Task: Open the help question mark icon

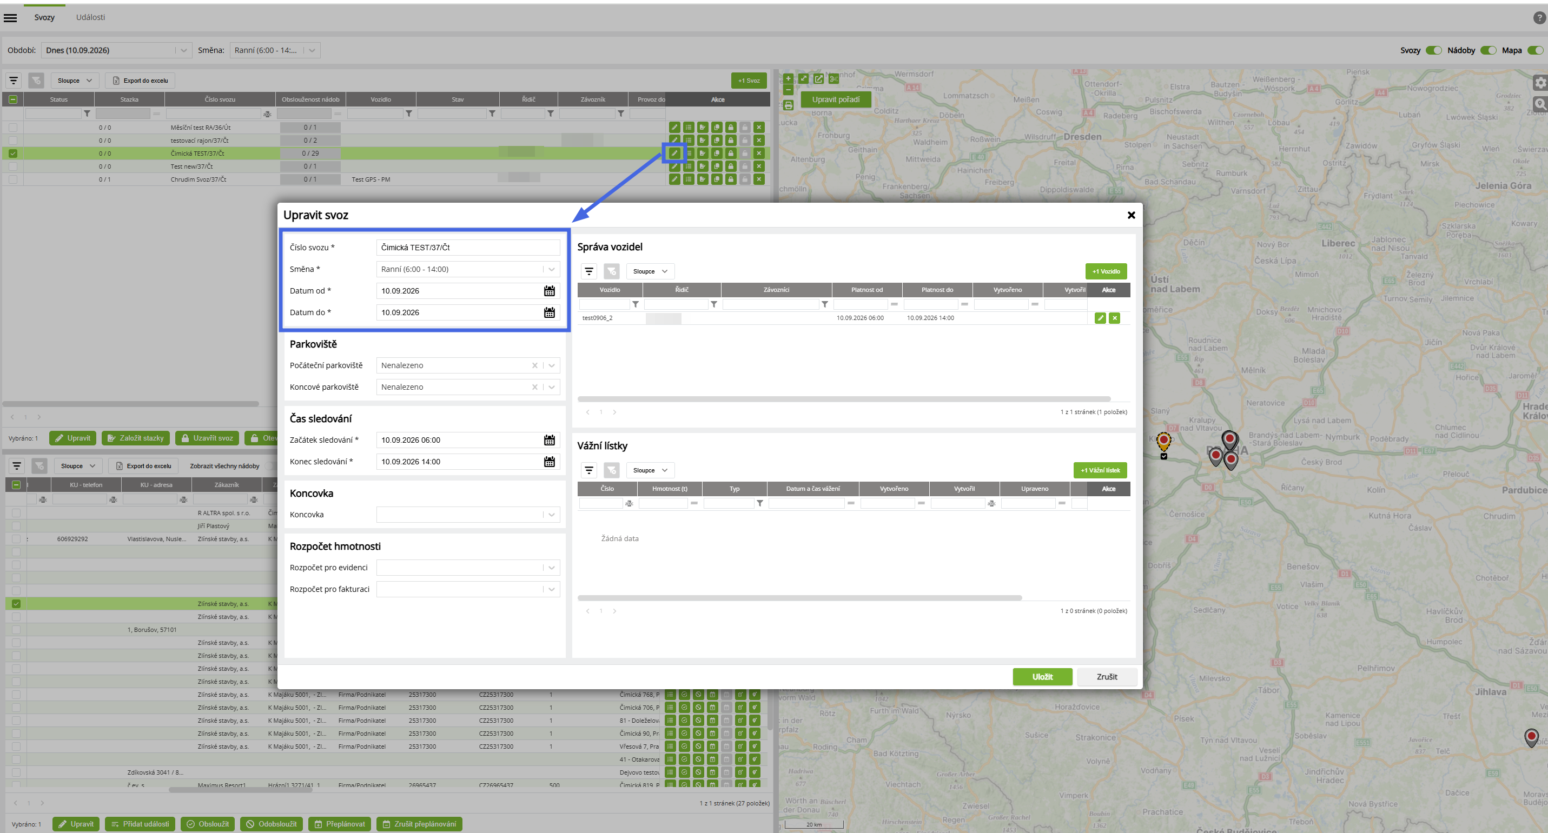Action: [x=1539, y=17]
